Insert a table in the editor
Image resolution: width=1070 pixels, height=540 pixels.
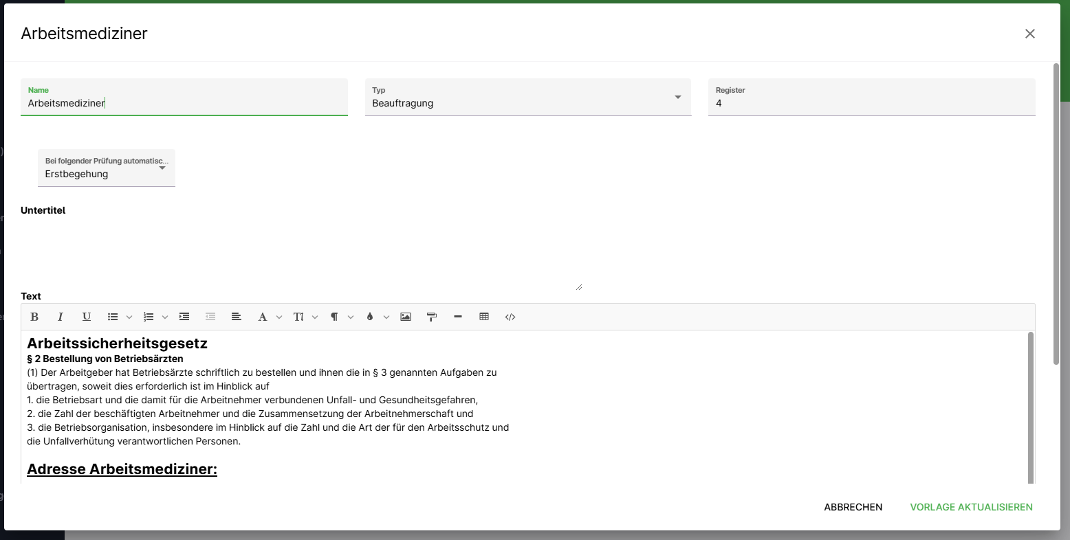point(484,317)
